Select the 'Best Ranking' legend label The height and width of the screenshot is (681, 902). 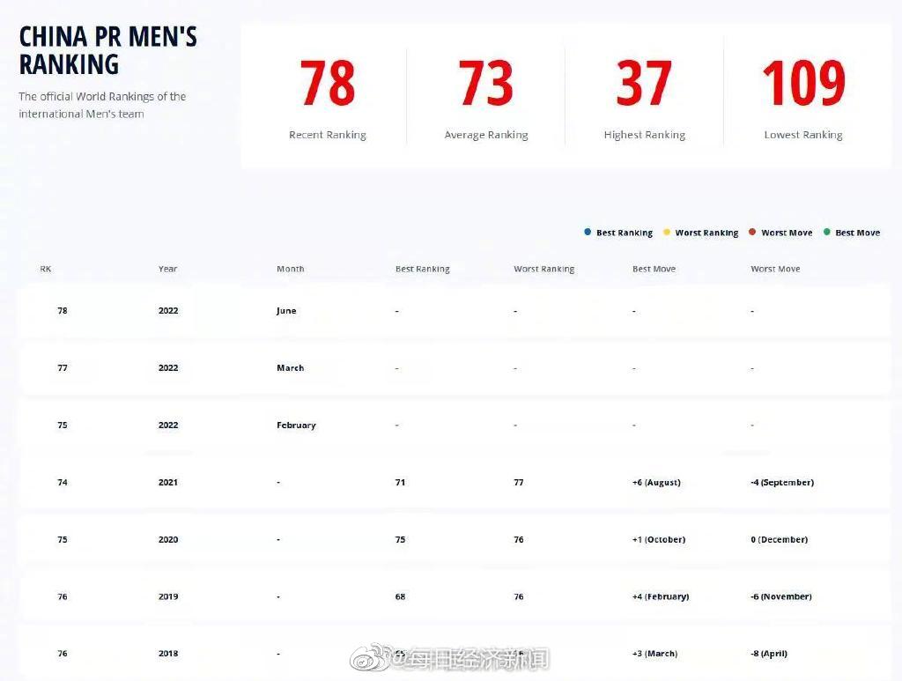click(625, 233)
